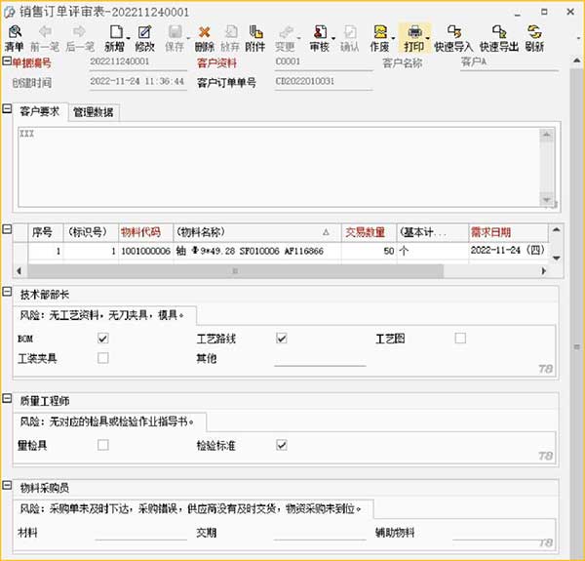Toggle the 量检具 checkbox
Viewport: 585px width, 561px height.
103,445
